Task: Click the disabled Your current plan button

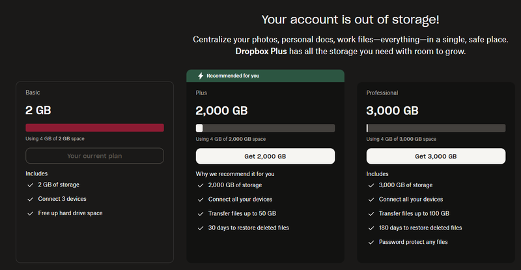Action: tap(94, 156)
